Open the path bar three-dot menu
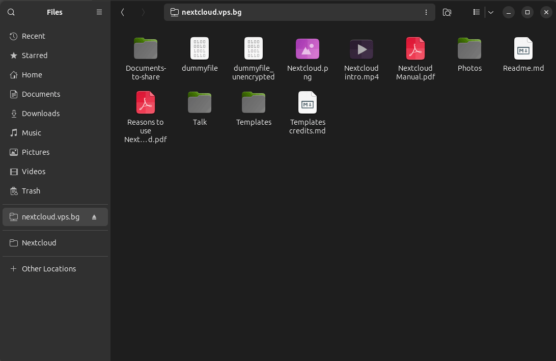 [426, 12]
